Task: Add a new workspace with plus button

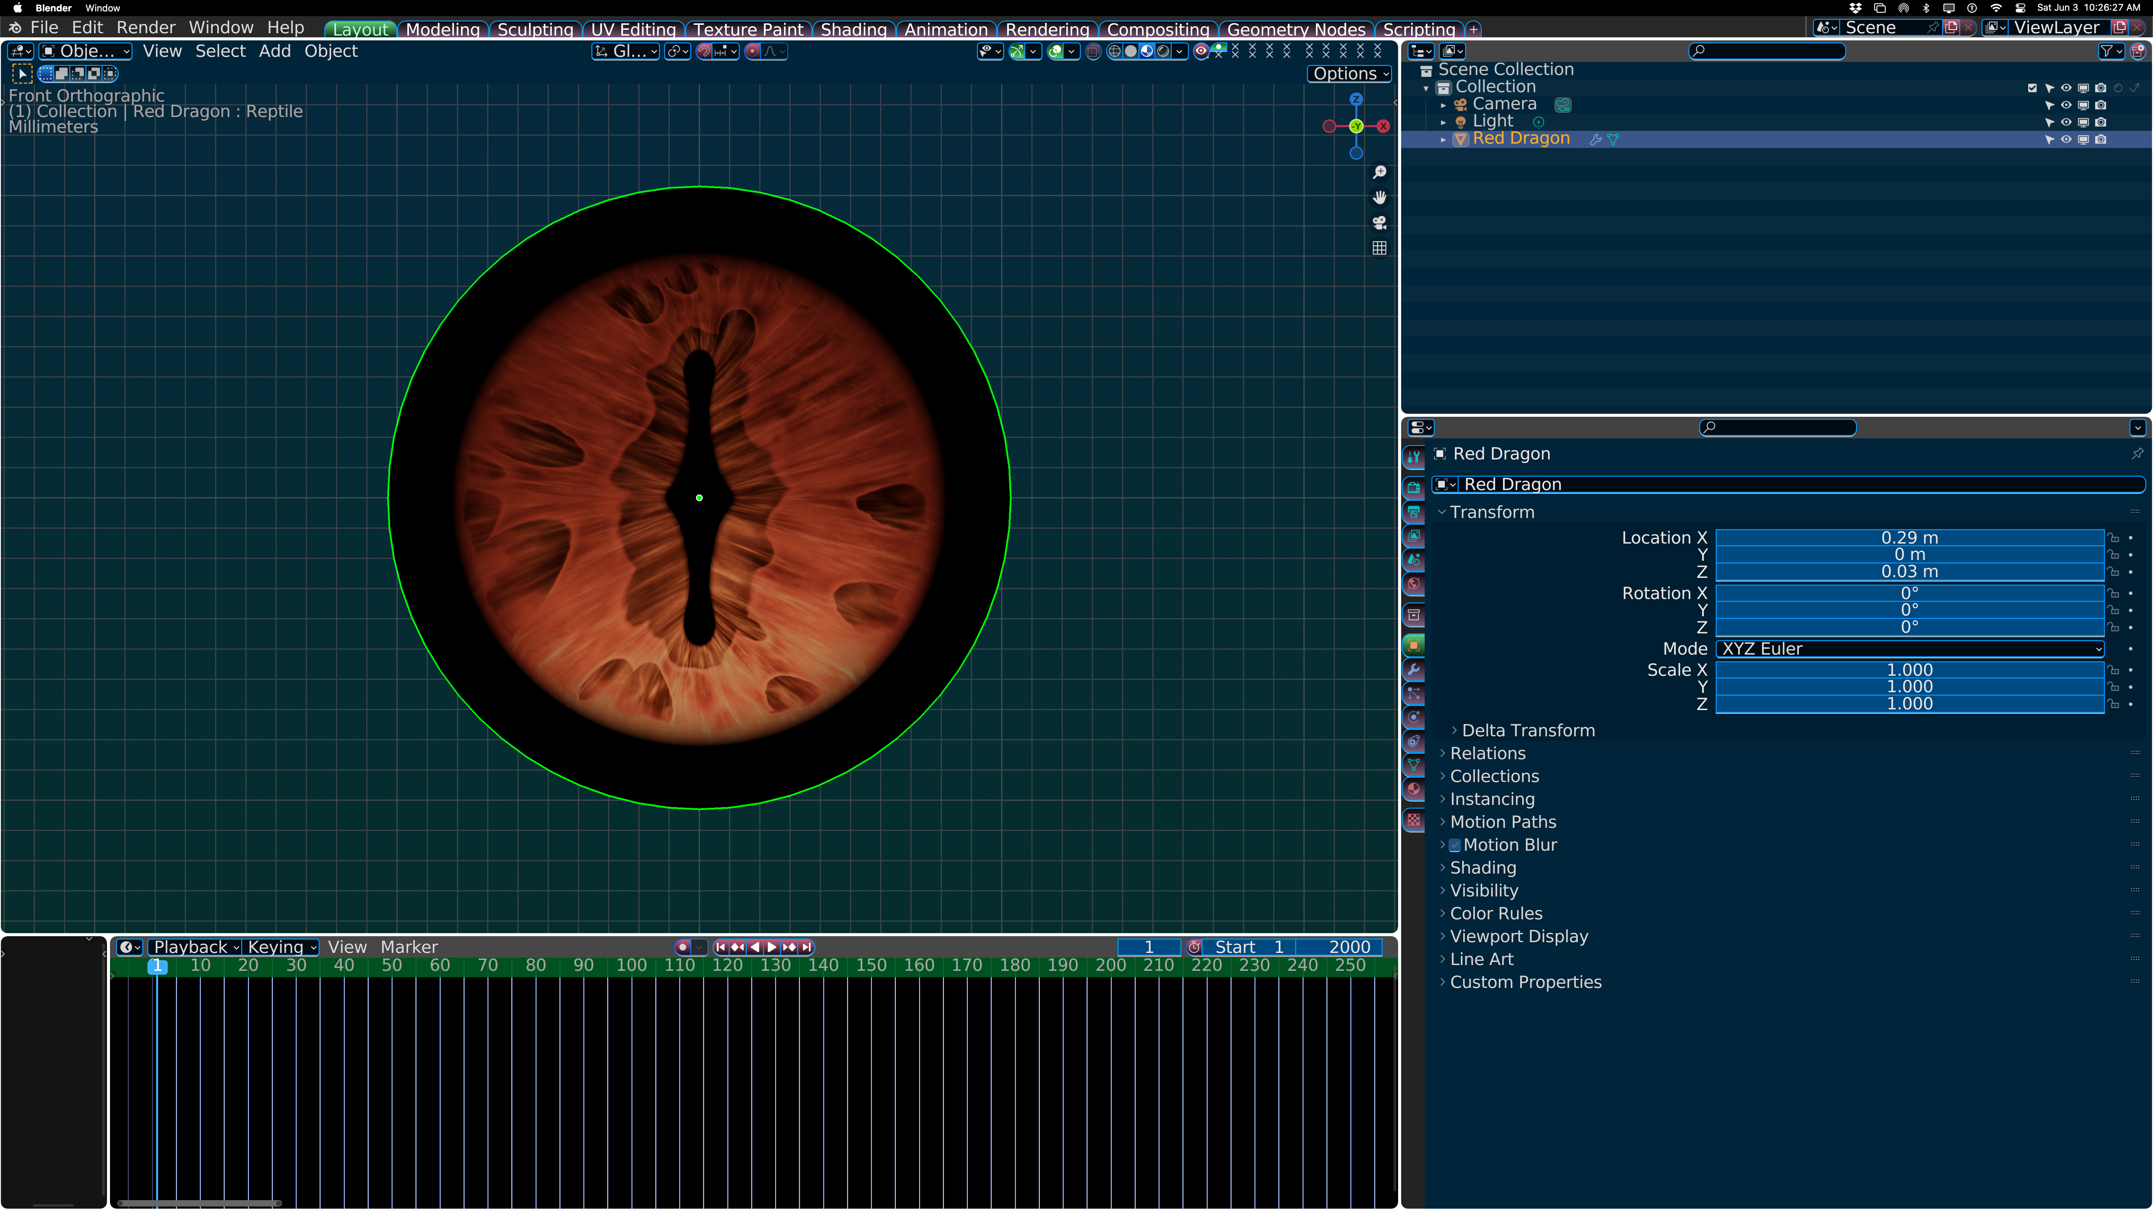Action: pyautogui.click(x=1473, y=29)
